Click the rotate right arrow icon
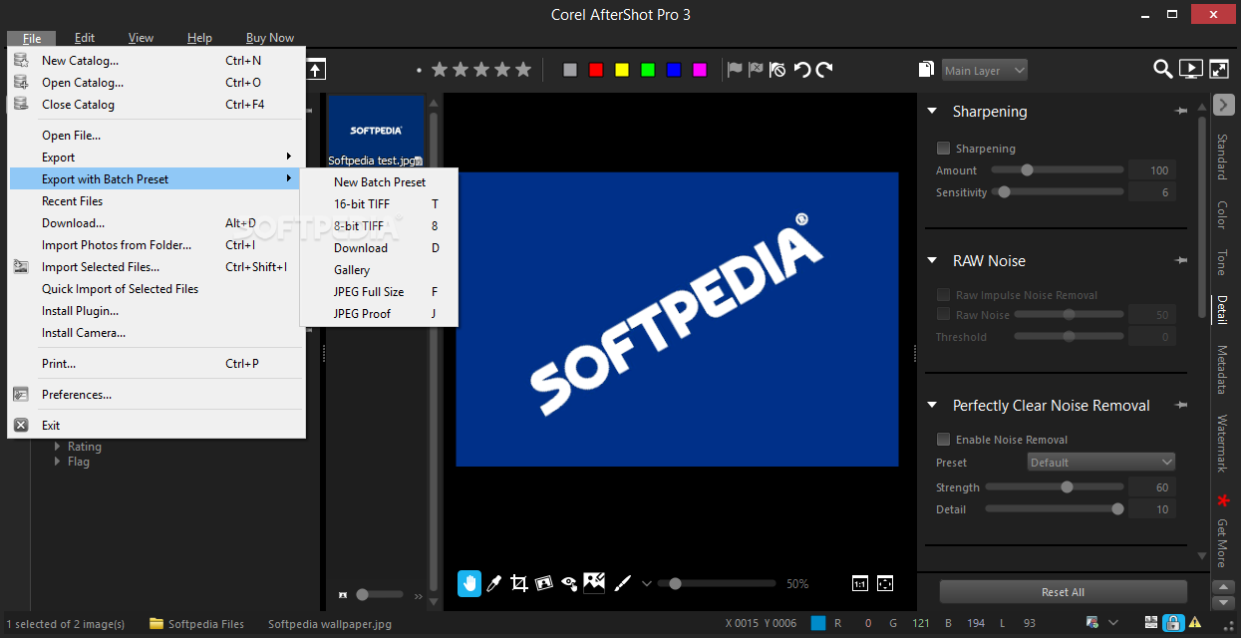 click(824, 70)
